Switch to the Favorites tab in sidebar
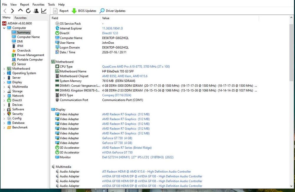The height and width of the screenshot is (192, 295). tap(21, 18)
